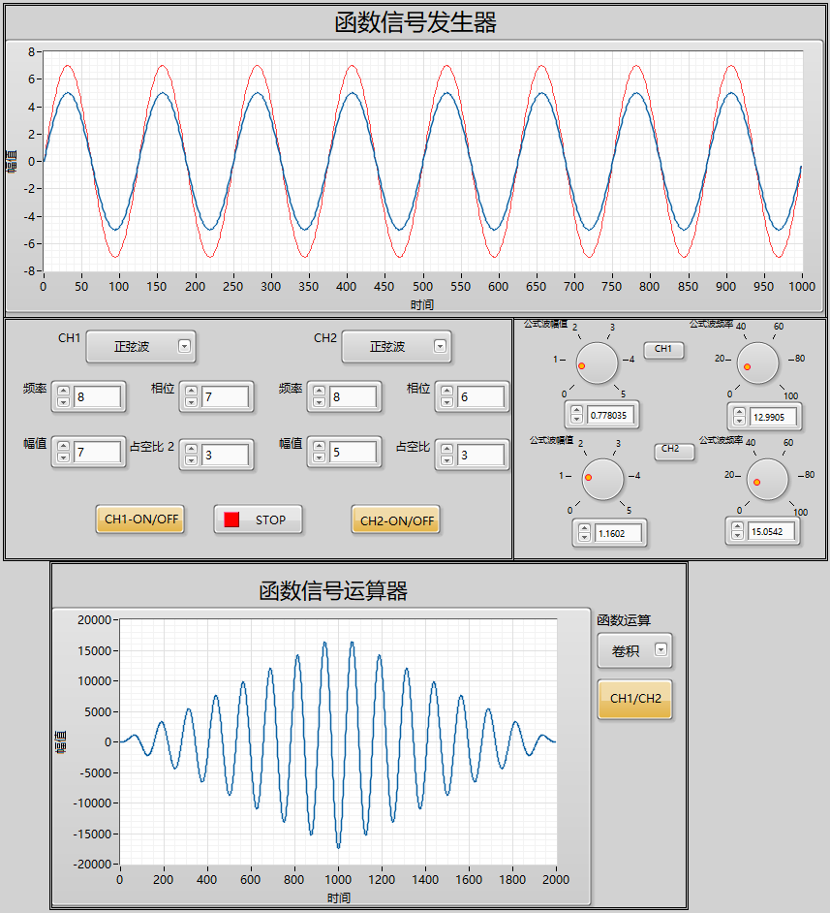
Task: Click the red STOP button
Action: tap(258, 519)
